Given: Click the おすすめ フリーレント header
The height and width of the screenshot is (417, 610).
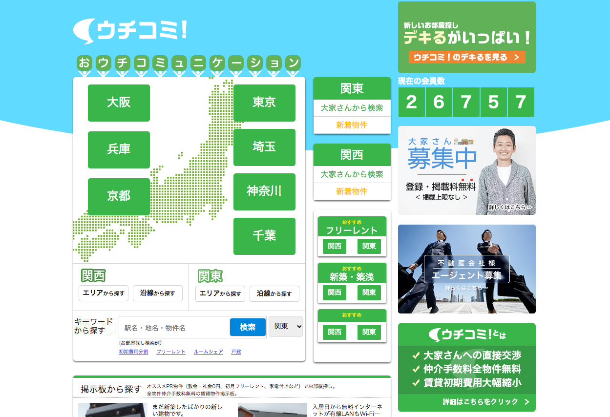Looking at the screenshot, I should [352, 227].
